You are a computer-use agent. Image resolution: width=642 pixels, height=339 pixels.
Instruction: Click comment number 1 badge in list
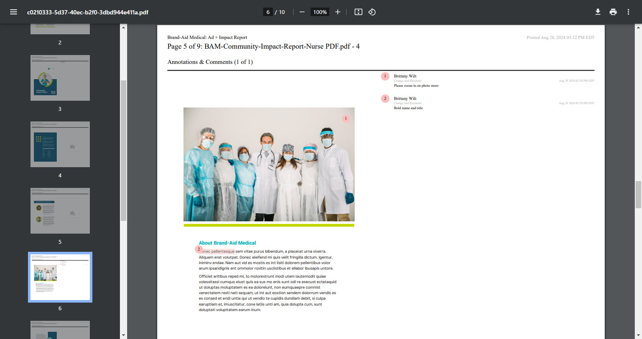tap(385, 76)
